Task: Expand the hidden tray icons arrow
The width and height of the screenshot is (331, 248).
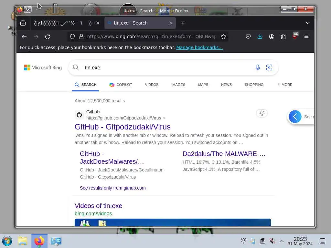Action: click(x=282, y=241)
